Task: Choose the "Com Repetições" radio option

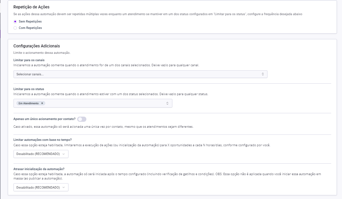Action: (x=15, y=28)
